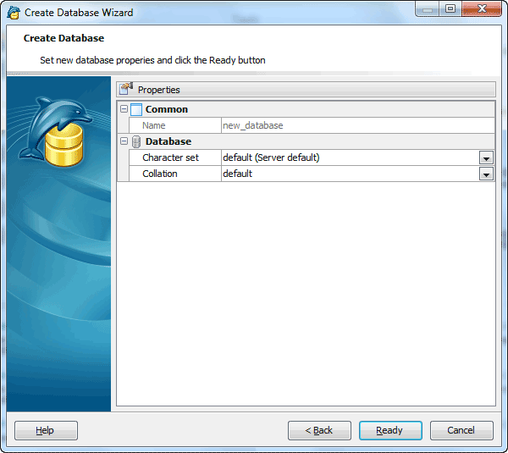The width and height of the screenshot is (508, 453).
Task: Click the Name field showing new_database
Action: [356, 125]
